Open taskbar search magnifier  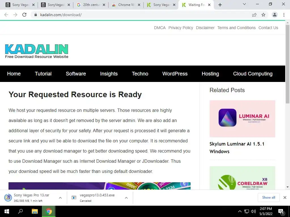coord(20,211)
